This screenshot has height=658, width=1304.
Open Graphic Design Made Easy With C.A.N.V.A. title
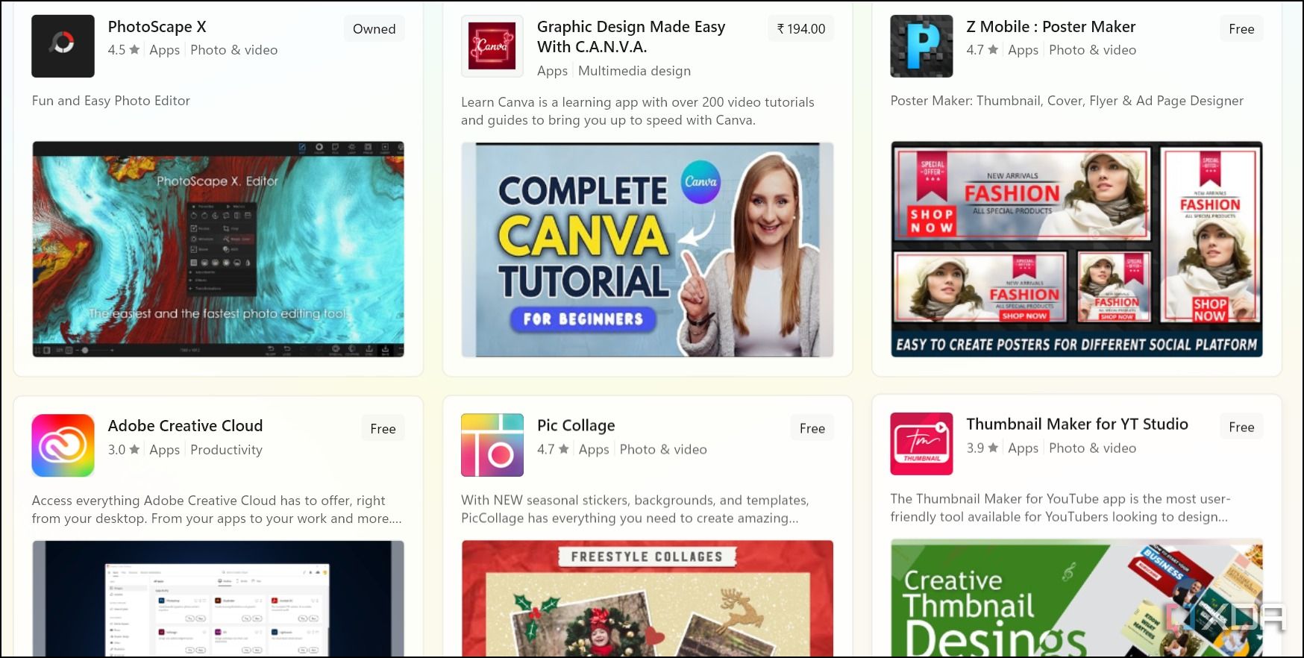pos(631,37)
